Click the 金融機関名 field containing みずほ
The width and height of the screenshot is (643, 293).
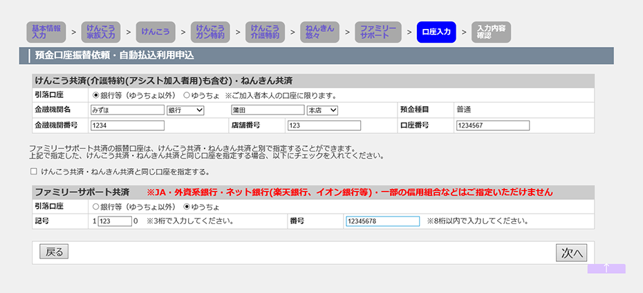[x=127, y=110]
